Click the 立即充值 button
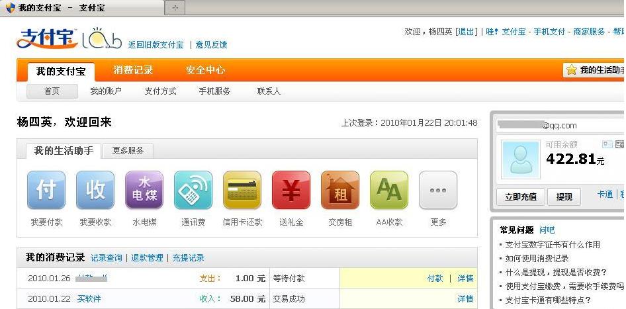 [521, 197]
